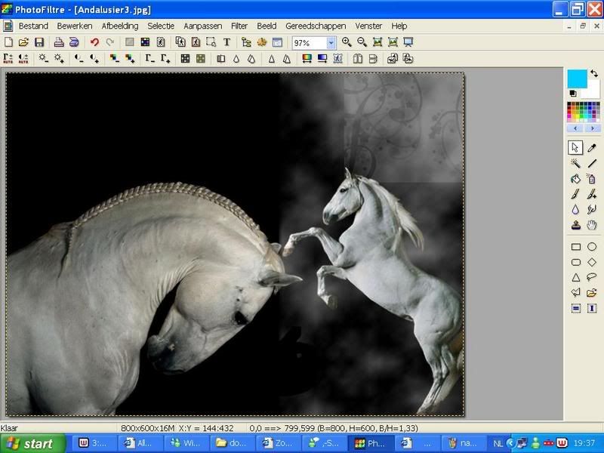Viewport: 604px width, 453px height.
Task: Swap foreground and background colors arrow
Action: (594, 72)
